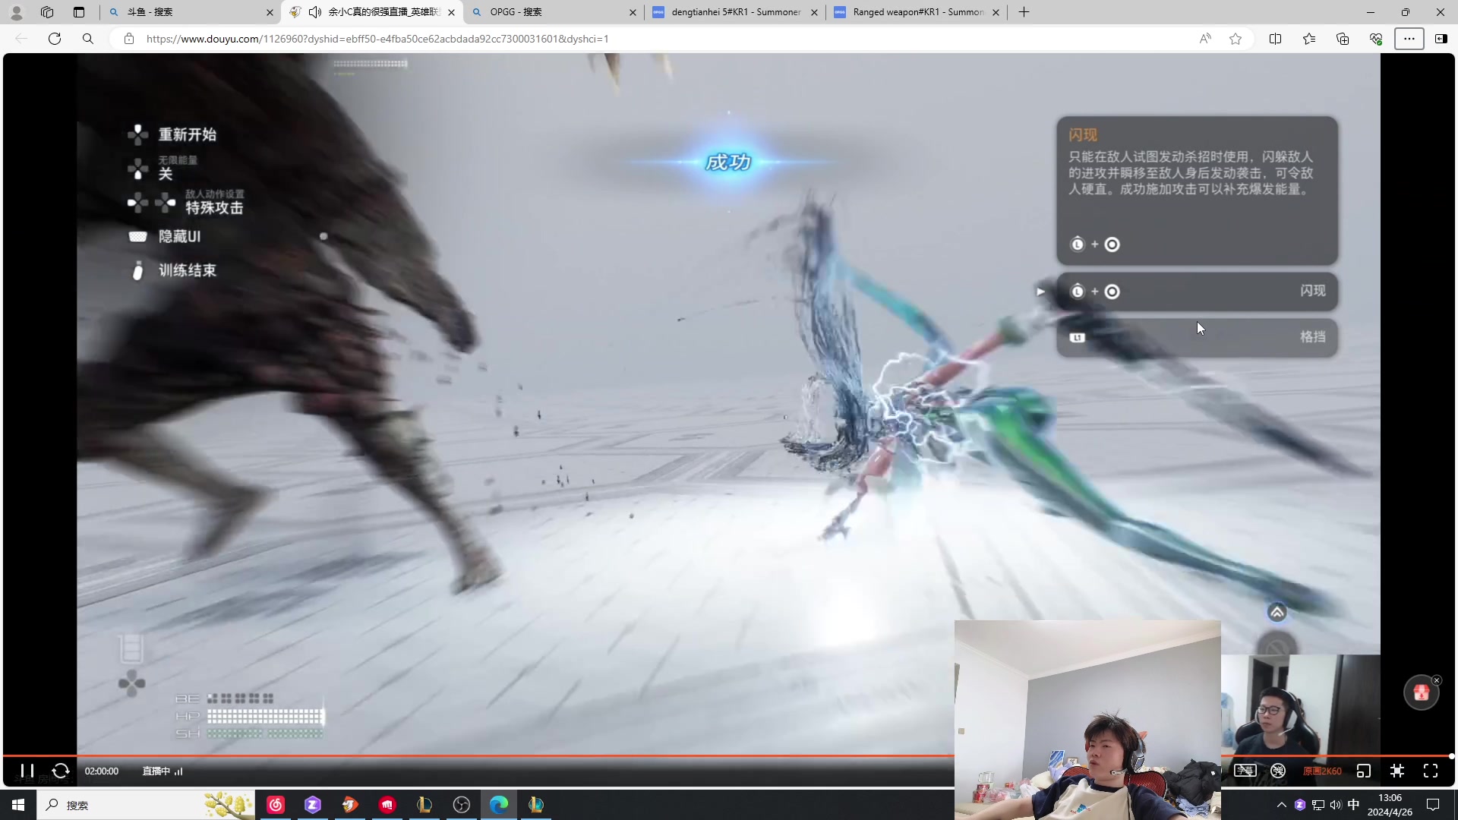Pause the Douyu live stream
This screenshot has width=1458, height=820.
(27, 771)
